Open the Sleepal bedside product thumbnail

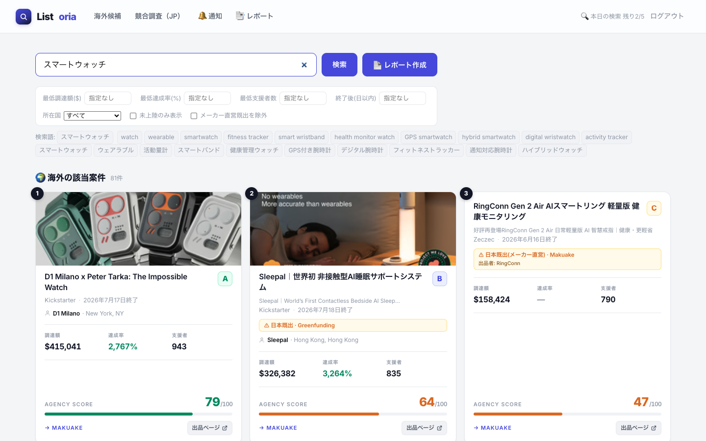click(353, 229)
